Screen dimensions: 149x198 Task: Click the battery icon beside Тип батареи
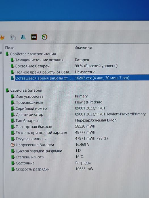[x=13, y=121]
